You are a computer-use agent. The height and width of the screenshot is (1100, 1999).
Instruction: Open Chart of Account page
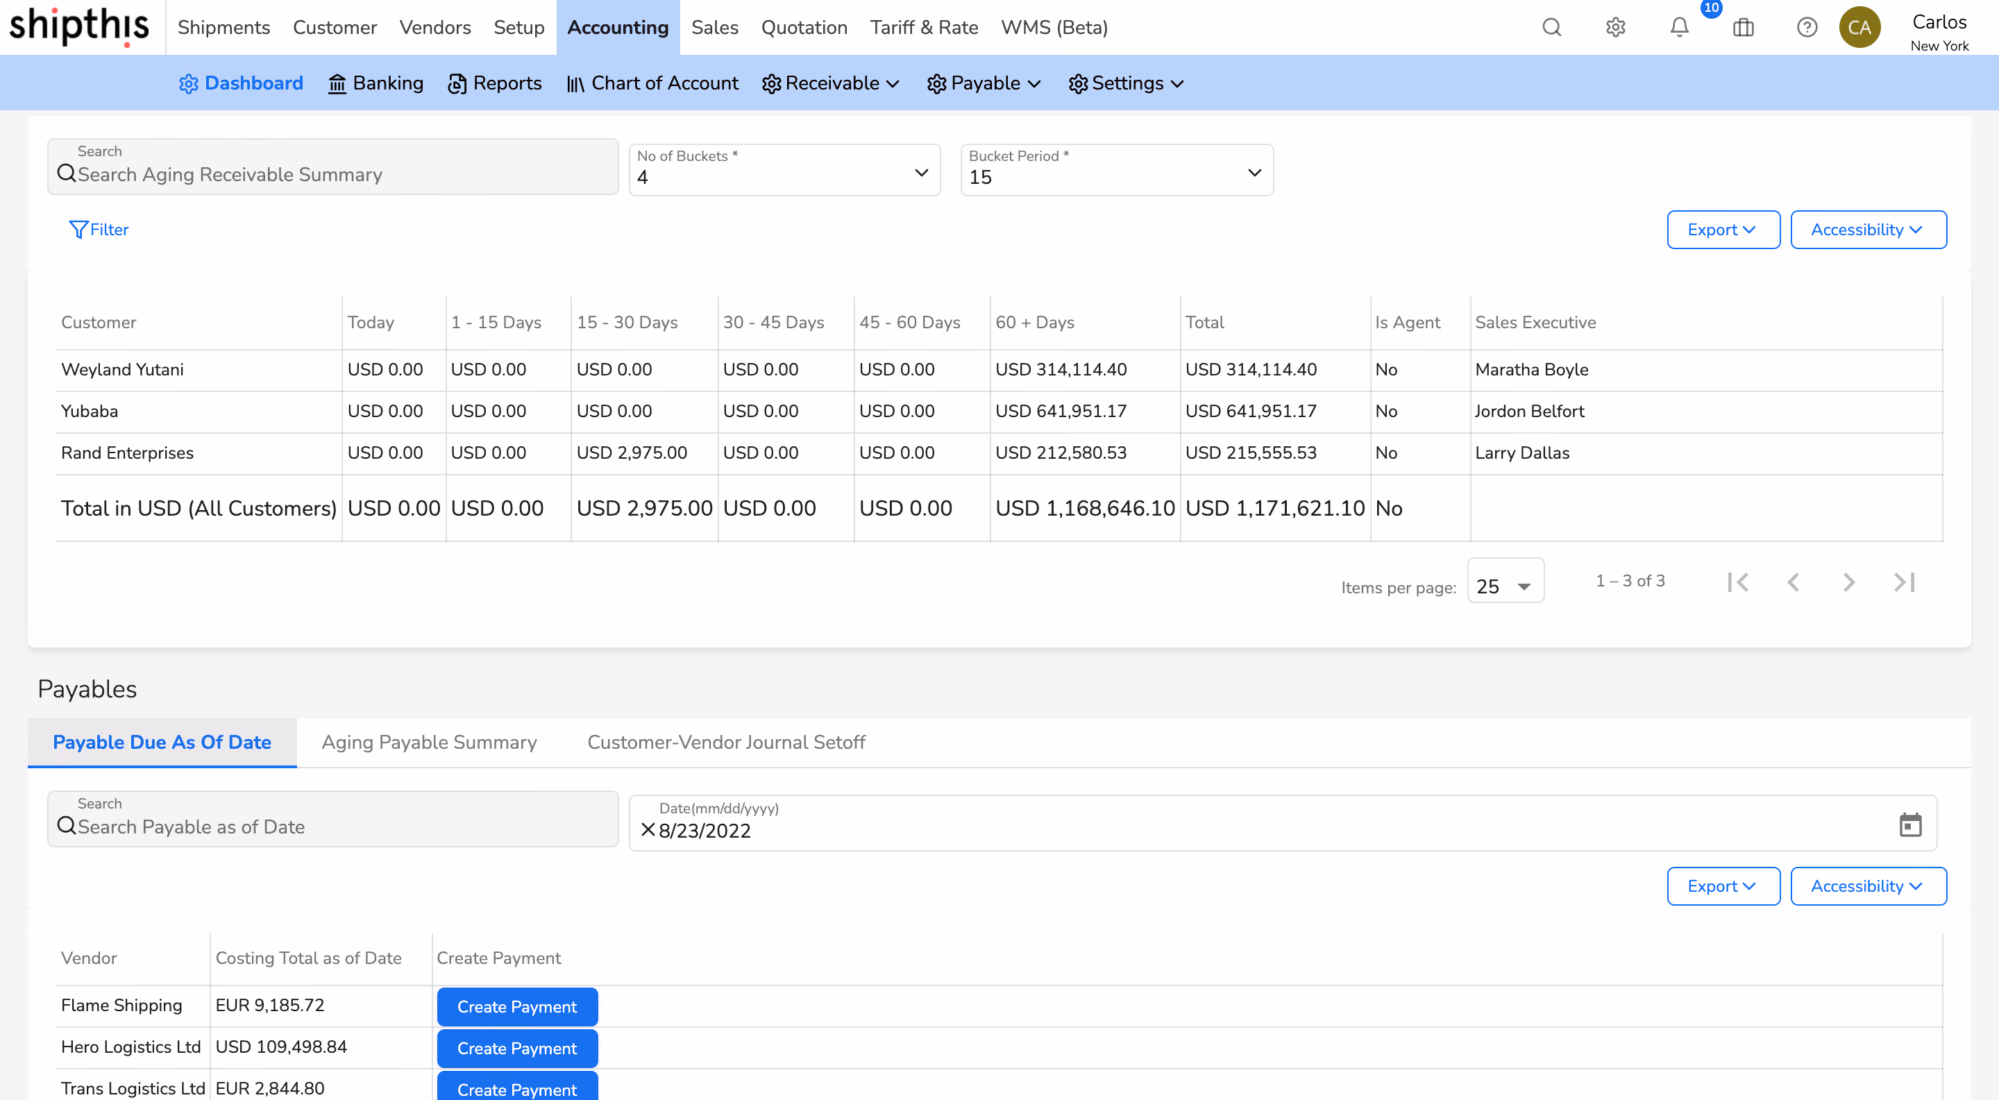(652, 84)
